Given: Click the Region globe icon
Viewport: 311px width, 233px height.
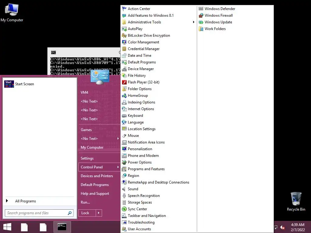Looking at the screenshot, I should [x=124, y=176].
